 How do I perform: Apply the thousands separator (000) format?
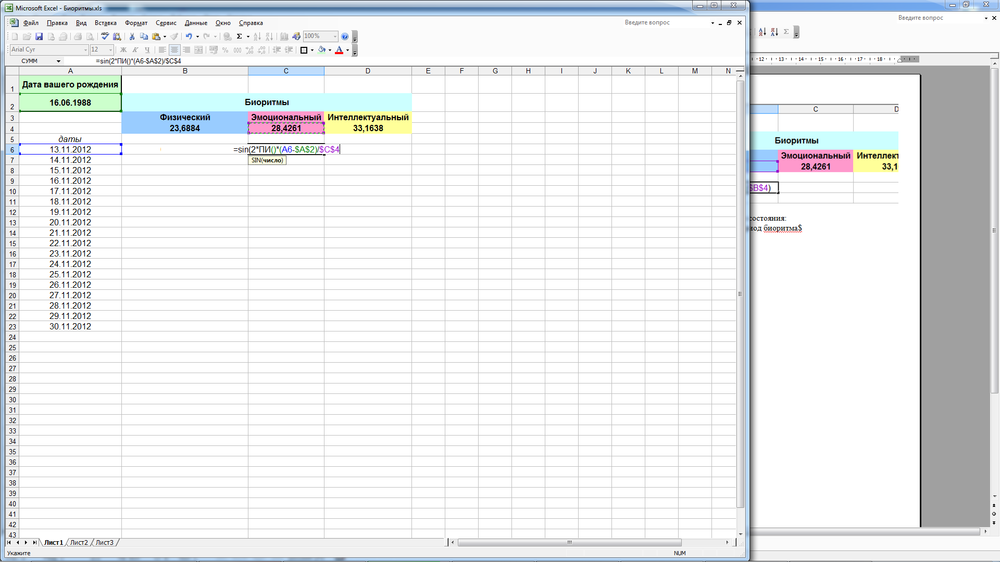pos(238,50)
